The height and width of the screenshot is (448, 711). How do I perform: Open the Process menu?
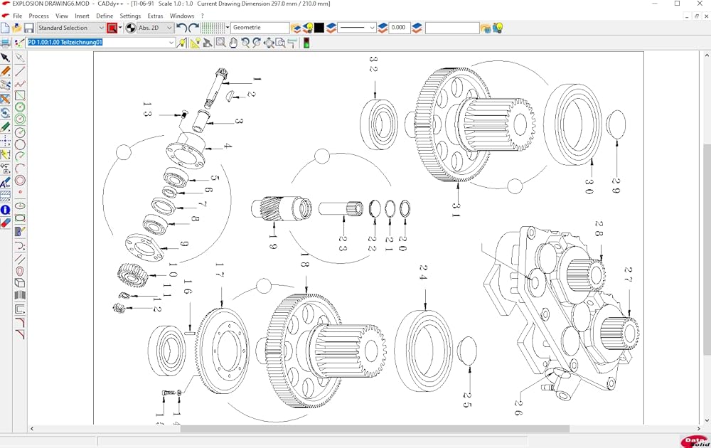pos(38,16)
